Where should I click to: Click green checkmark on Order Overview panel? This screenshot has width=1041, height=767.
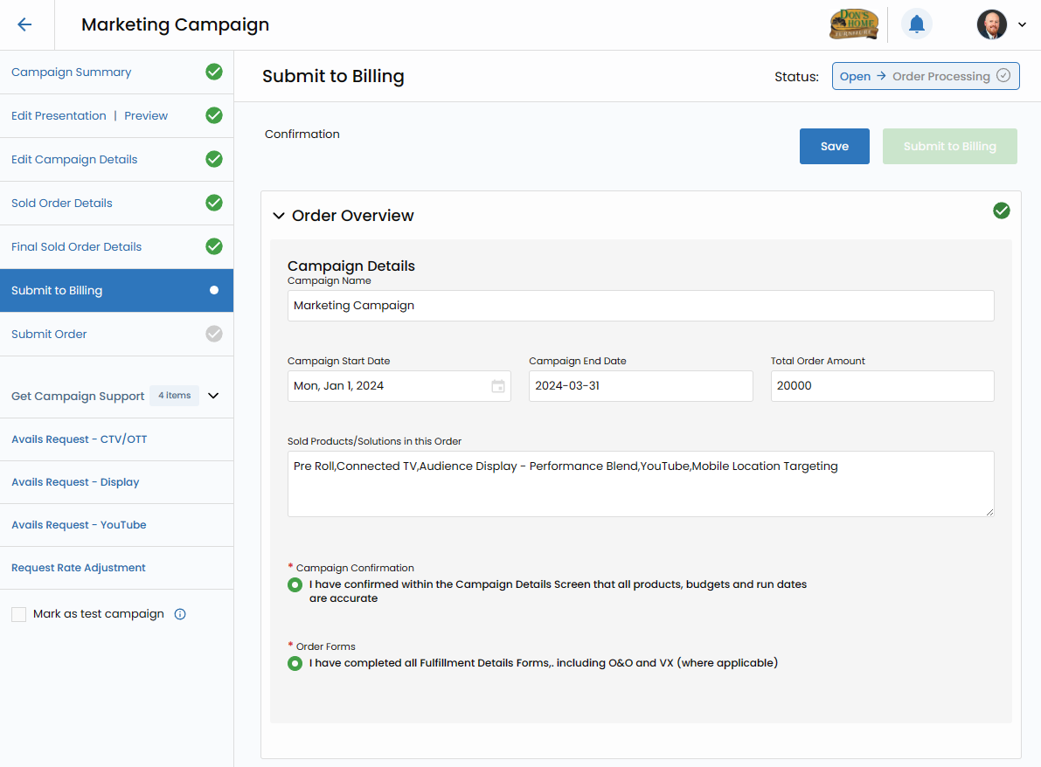coord(1002,211)
